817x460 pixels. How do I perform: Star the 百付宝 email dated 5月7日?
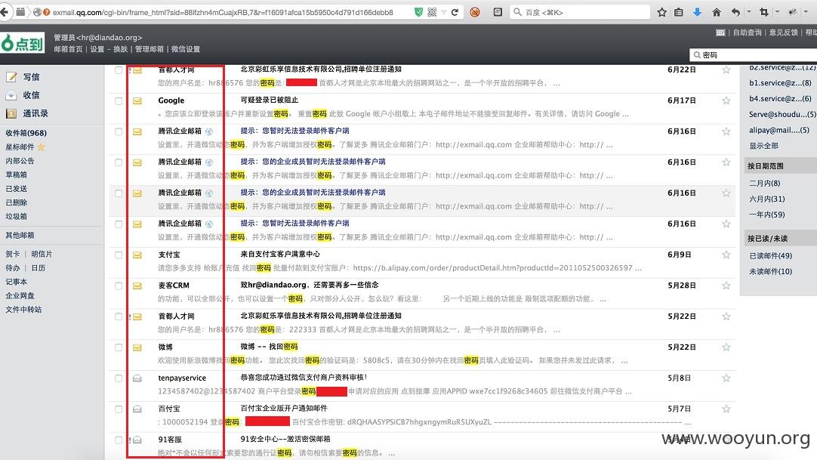726,409
